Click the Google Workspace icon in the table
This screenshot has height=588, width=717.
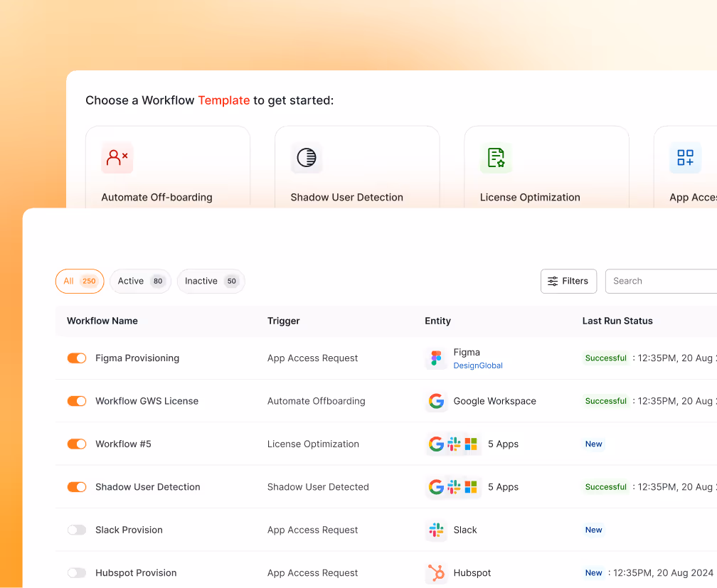click(x=435, y=401)
